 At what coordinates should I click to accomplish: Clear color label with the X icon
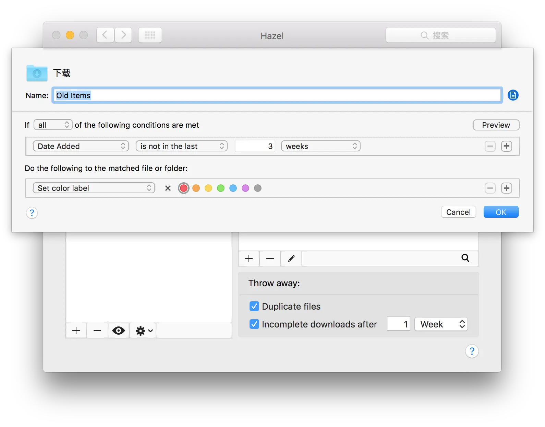click(x=168, y=188)
